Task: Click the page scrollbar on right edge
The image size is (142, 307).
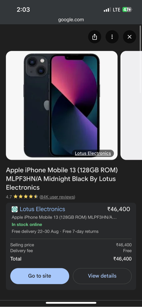Action: coord(140,38)
